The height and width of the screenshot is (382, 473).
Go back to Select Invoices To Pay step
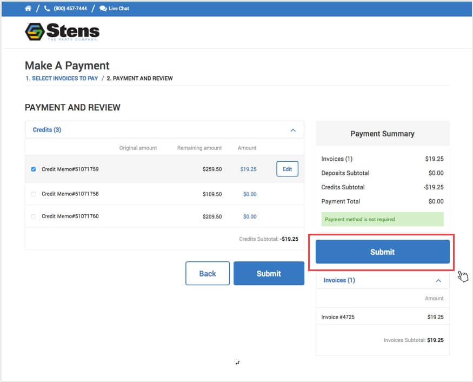[x=61, y=78]
